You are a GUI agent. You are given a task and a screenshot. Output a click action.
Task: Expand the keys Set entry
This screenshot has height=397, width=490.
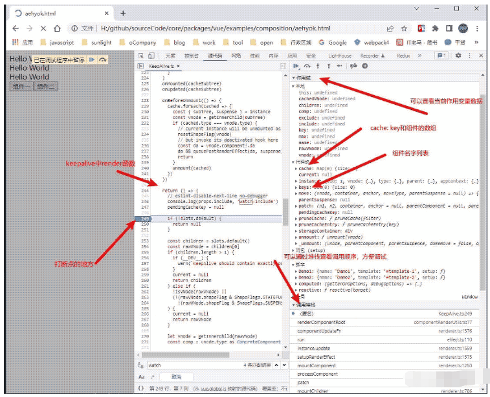296,188
